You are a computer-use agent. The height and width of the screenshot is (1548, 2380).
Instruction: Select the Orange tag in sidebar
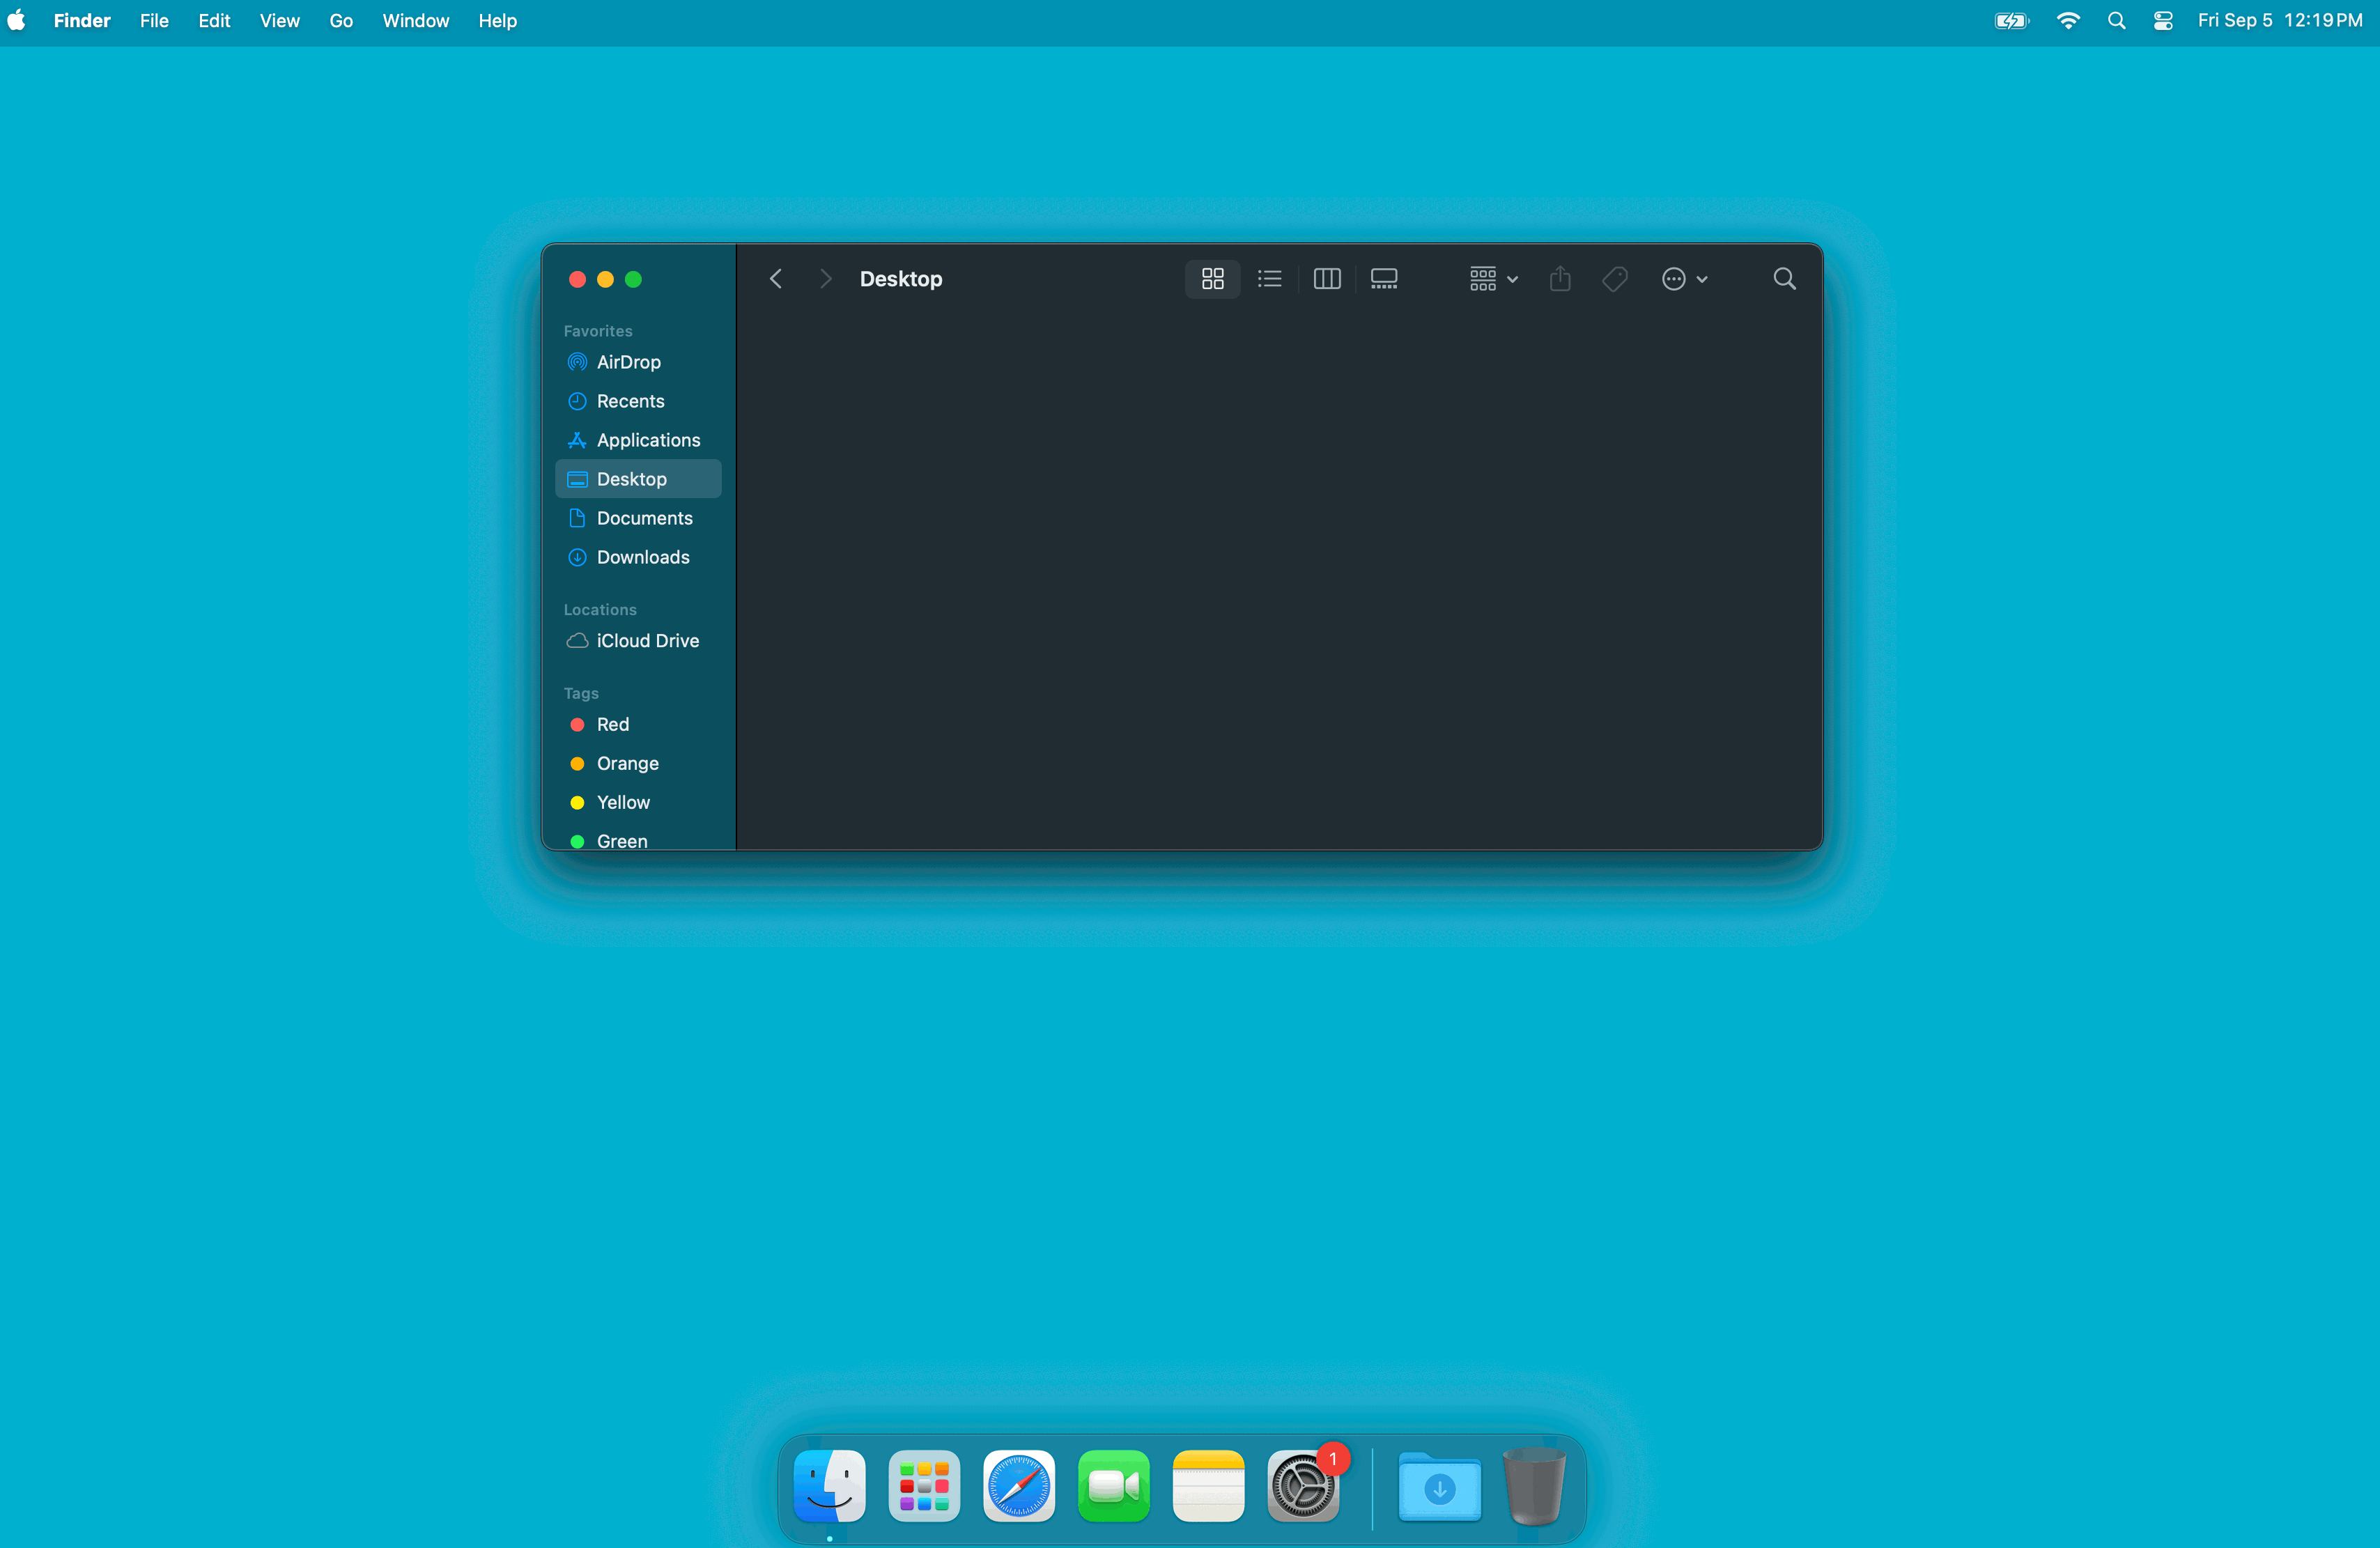(x=627, y=764)
